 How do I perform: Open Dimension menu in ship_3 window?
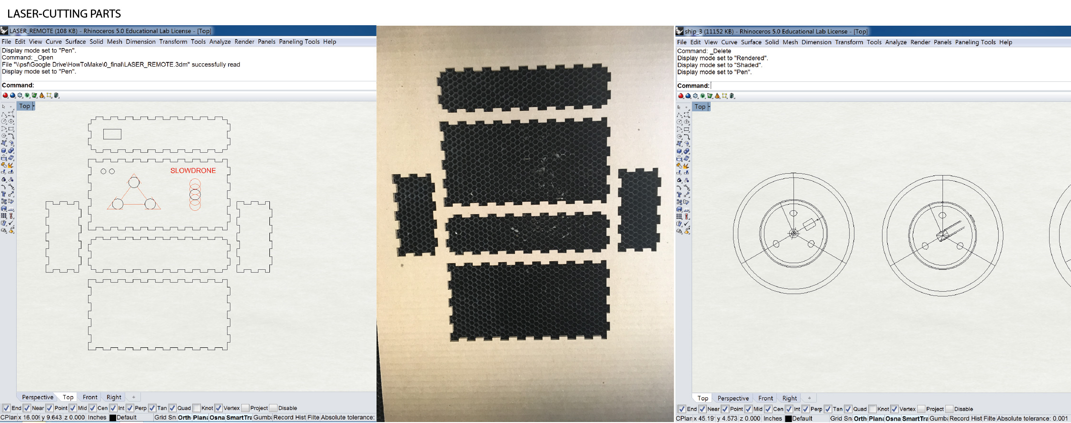[816, 42]
